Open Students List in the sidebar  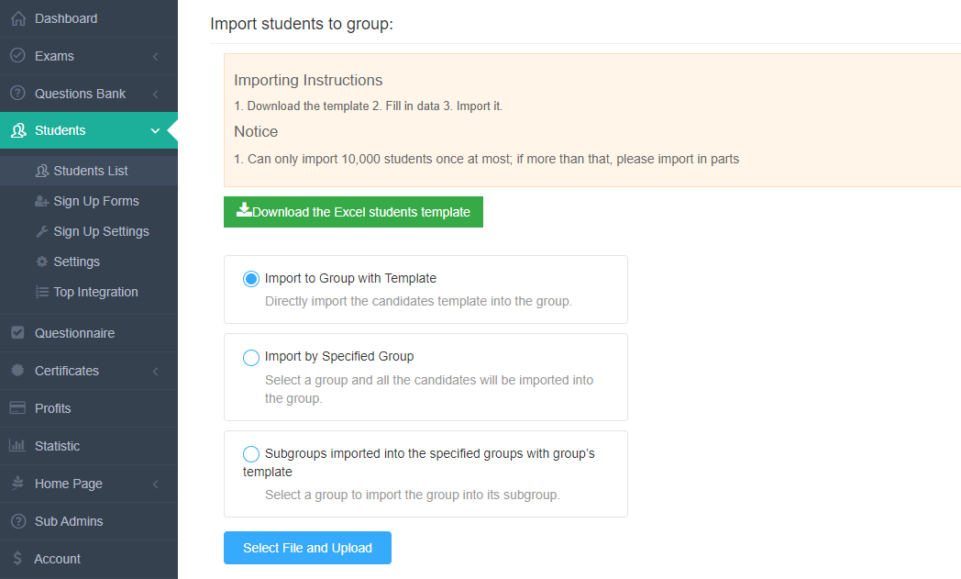[x=89, y=171]
